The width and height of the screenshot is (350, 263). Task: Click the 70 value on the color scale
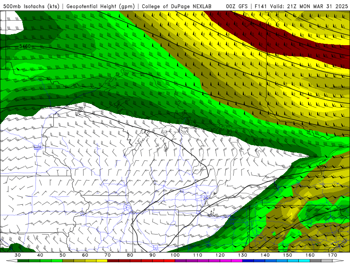pos(108,255)
